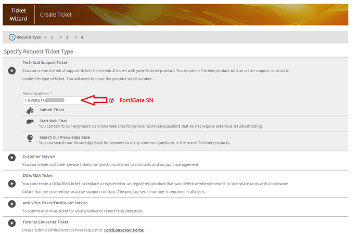
Task: Select the Ticket Wizard tab
Action: pos(19,15)
